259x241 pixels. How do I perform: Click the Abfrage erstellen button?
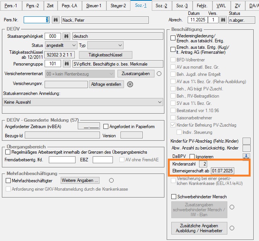coord(106,84)
